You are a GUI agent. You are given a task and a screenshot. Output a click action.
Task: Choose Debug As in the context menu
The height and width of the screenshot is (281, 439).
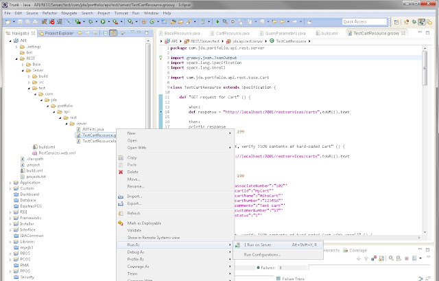coord(176,252)
